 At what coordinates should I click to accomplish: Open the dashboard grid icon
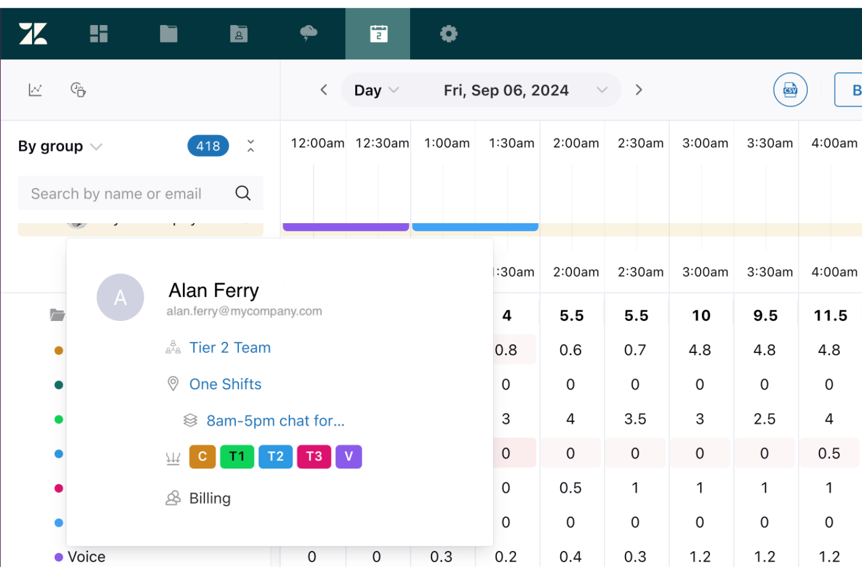pos(98,33)
